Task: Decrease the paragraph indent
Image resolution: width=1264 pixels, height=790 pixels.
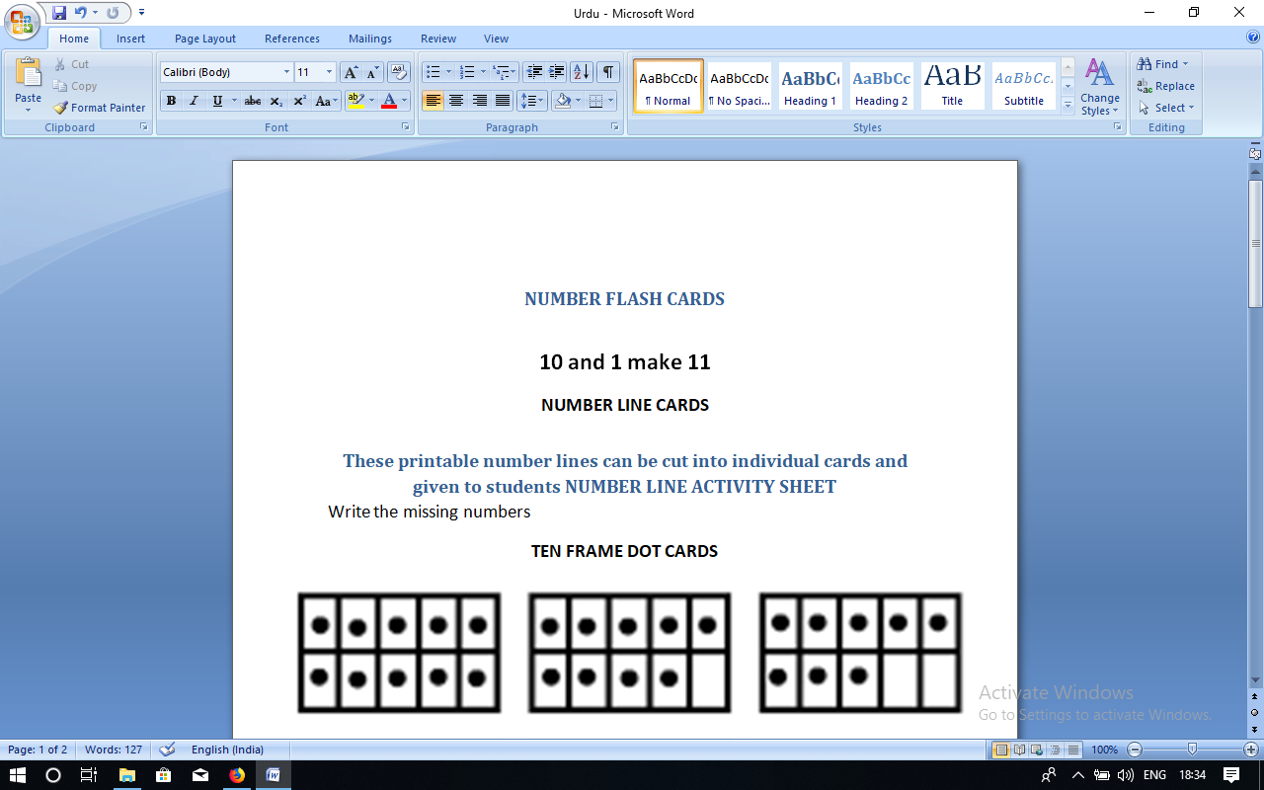Action: tap(534, 72)
